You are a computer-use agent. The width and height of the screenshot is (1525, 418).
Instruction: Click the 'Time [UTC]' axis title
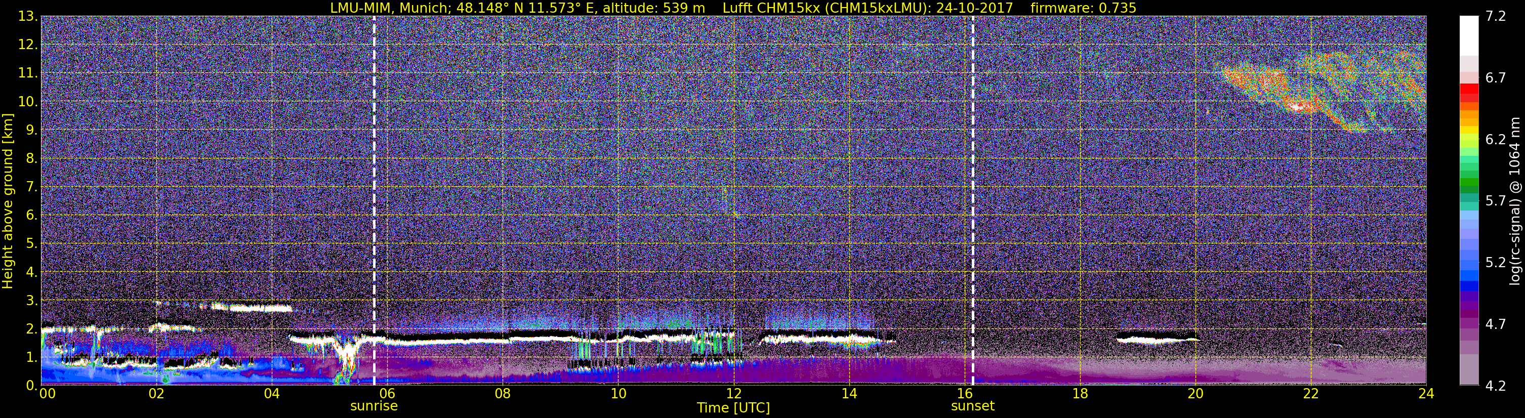pyautogui.click(x=733, y=408)
